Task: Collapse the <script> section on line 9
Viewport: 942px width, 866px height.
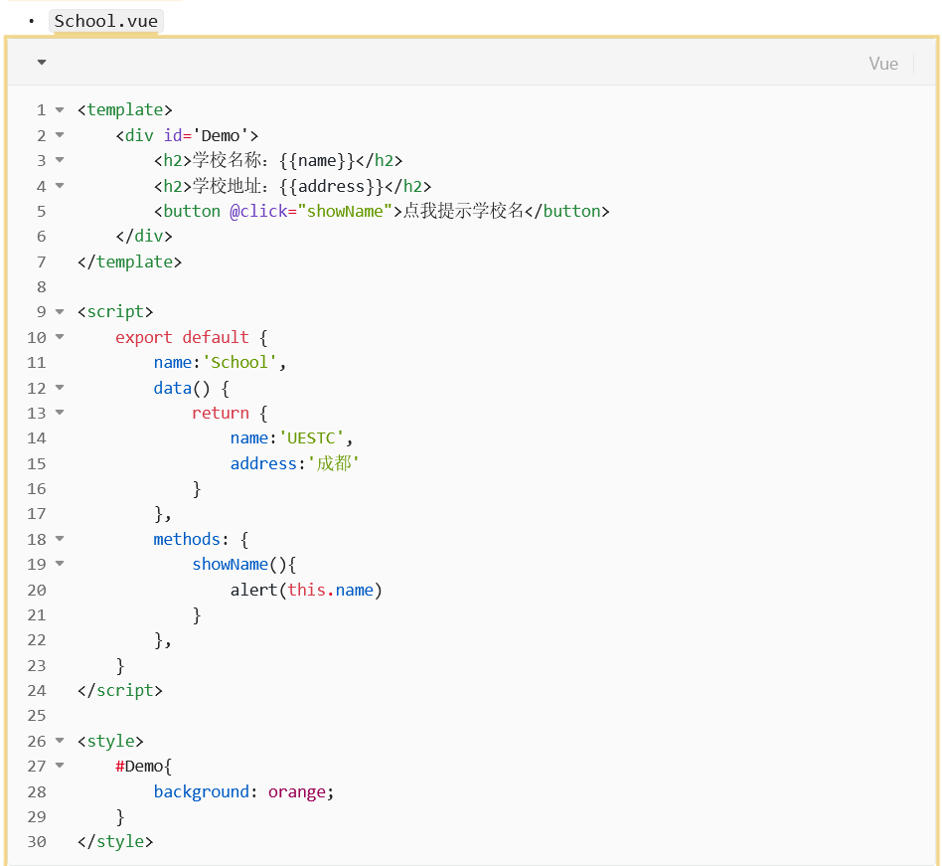Action: (60, 312)
